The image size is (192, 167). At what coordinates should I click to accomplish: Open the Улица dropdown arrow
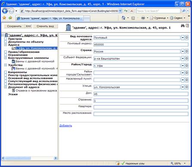pyautogui.click(x=183, y=87)
